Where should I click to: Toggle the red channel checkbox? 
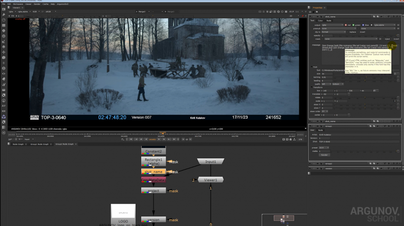tap(346, 25)
